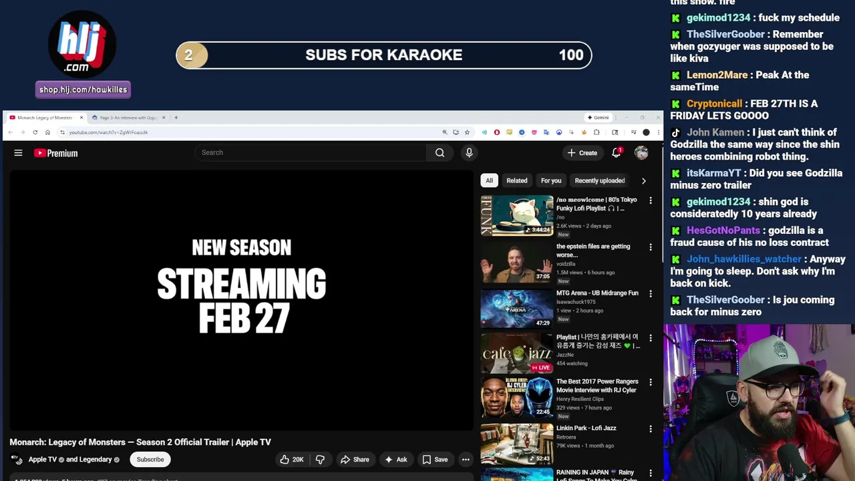
Task: Focus the YouTube Search input field
Action: pyautogui.click(x=311, y=152)
